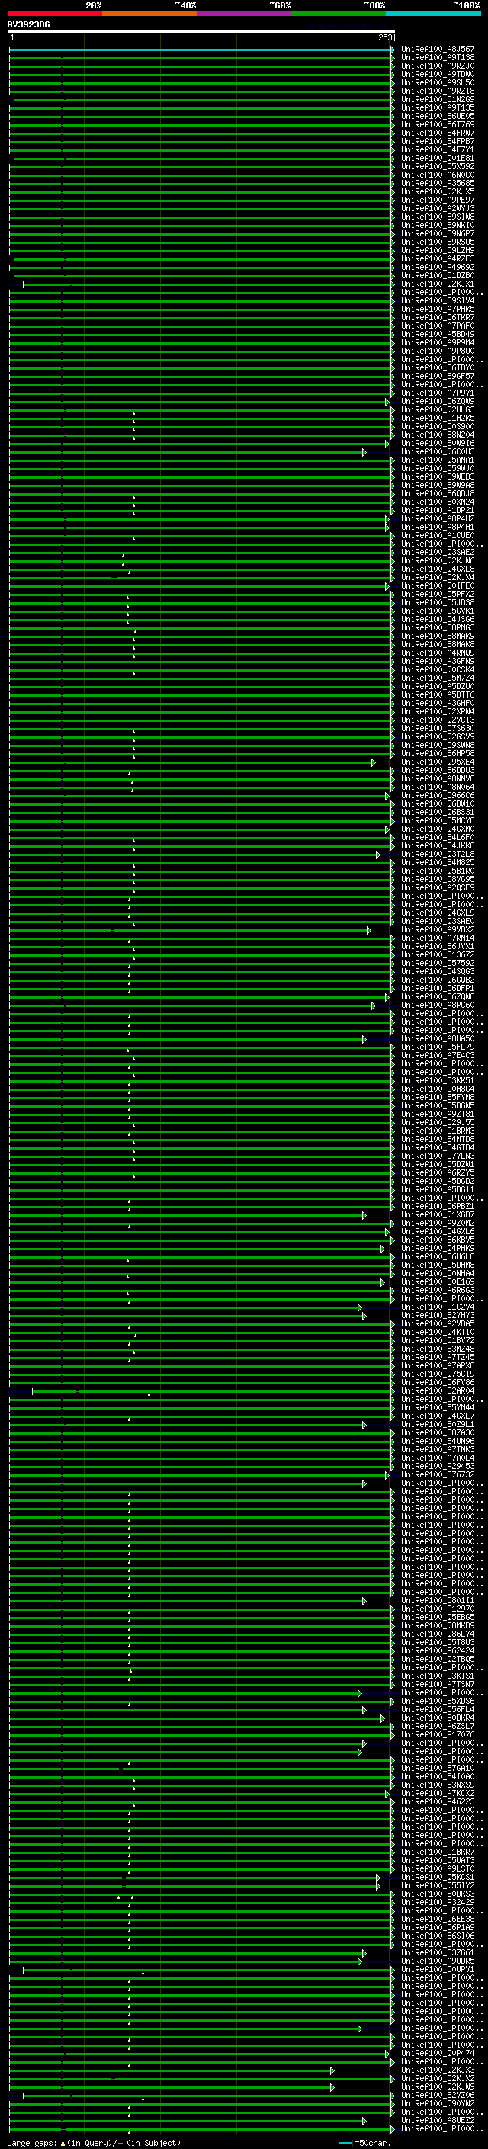
Task: Click arrowhead ending the C6ZQW9 alignment
Action: coord(387,402)
